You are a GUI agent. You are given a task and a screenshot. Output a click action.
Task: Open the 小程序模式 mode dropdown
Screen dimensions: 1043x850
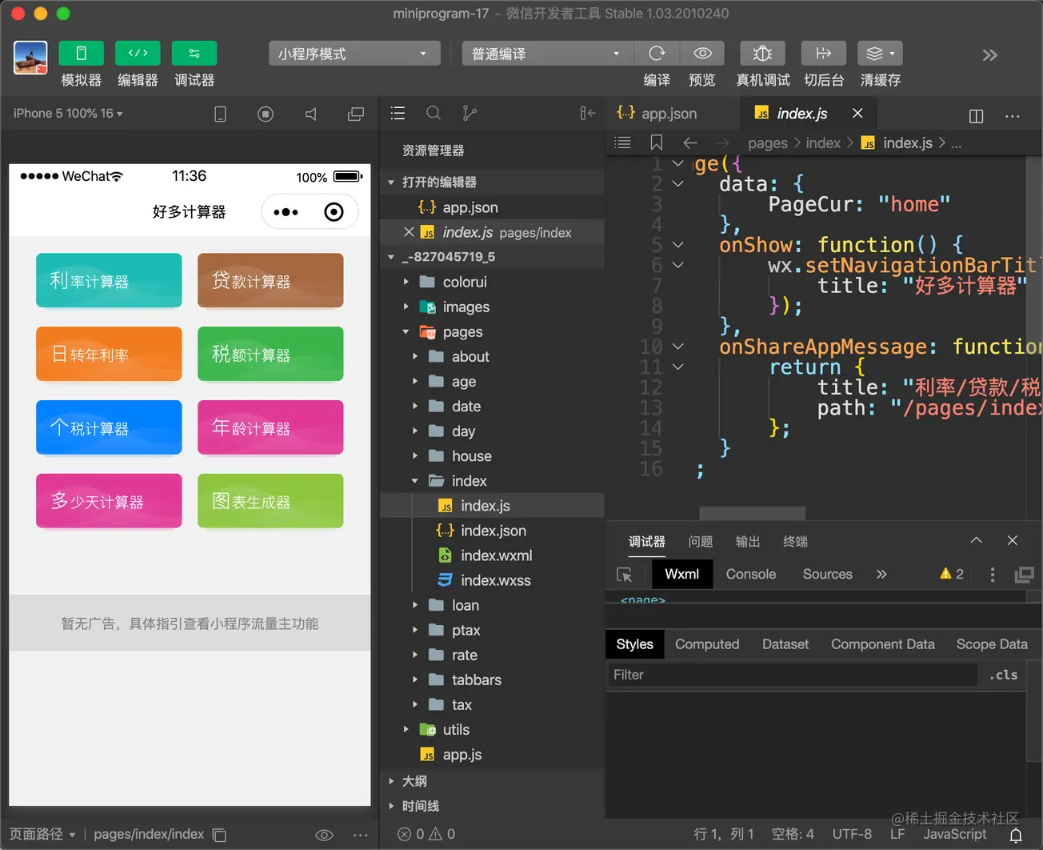[354, 54]
